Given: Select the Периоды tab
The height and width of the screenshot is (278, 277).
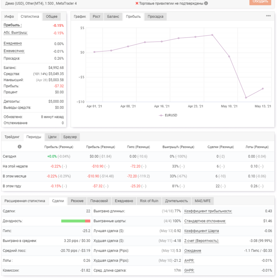Looking at the screenshot, I should (x=34, y=137).
